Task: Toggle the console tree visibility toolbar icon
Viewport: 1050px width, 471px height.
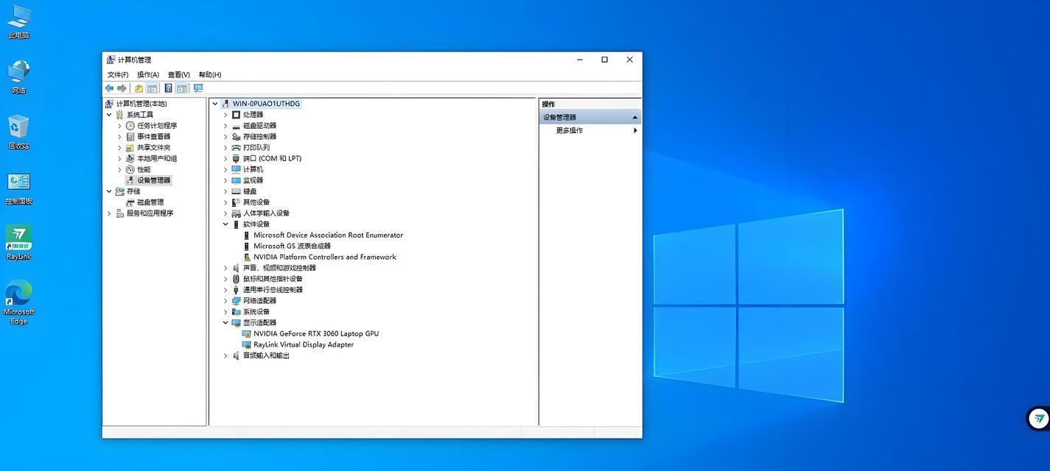Action: click(150, 86)
